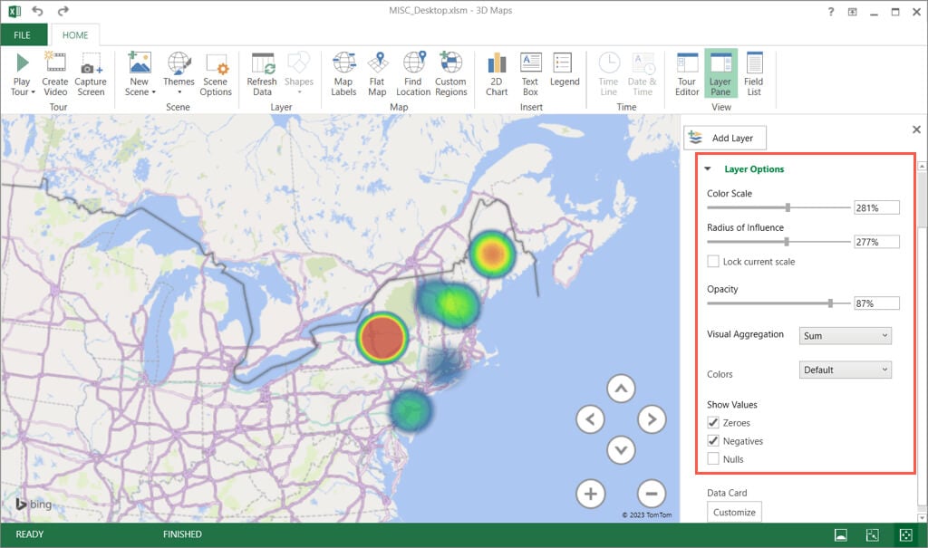Check the Nulls checkbox
This screenshot has height=548, width=928.
pyautogui.click(x=713, y=459)
